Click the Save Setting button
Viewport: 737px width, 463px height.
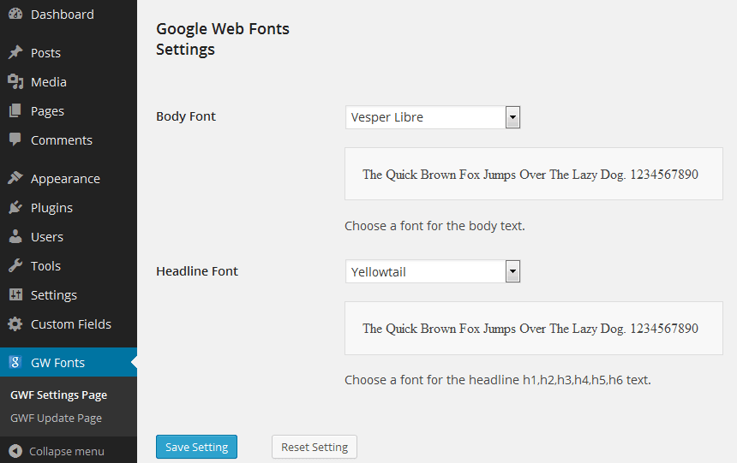196,447
